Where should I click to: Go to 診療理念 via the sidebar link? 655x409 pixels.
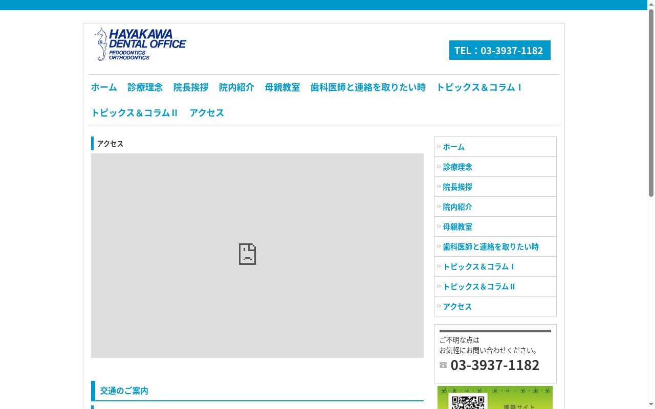coord(495,167)
